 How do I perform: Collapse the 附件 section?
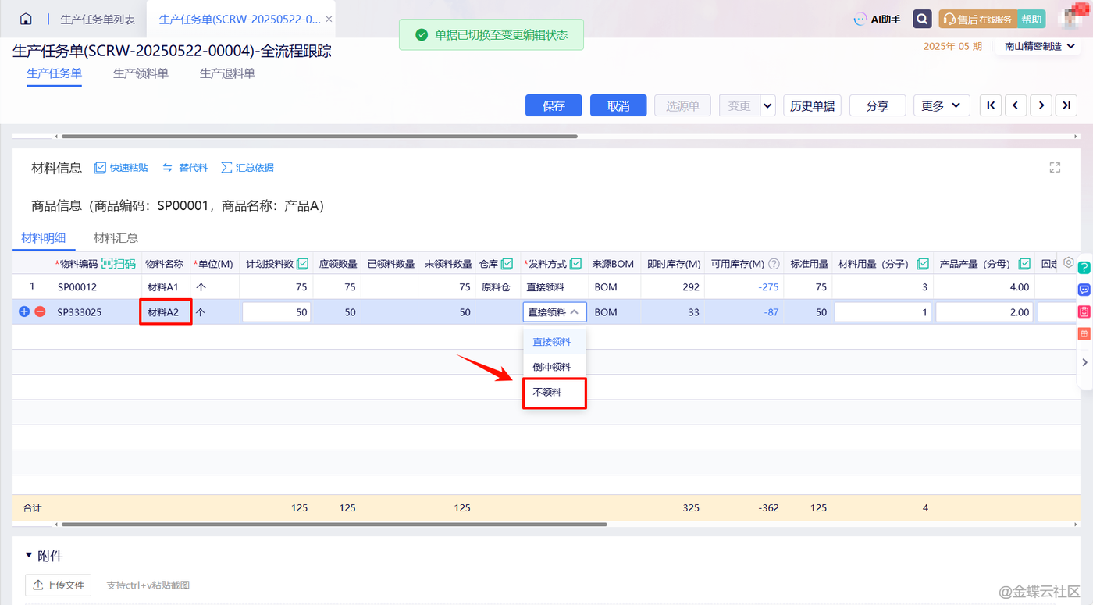[30, 556]
